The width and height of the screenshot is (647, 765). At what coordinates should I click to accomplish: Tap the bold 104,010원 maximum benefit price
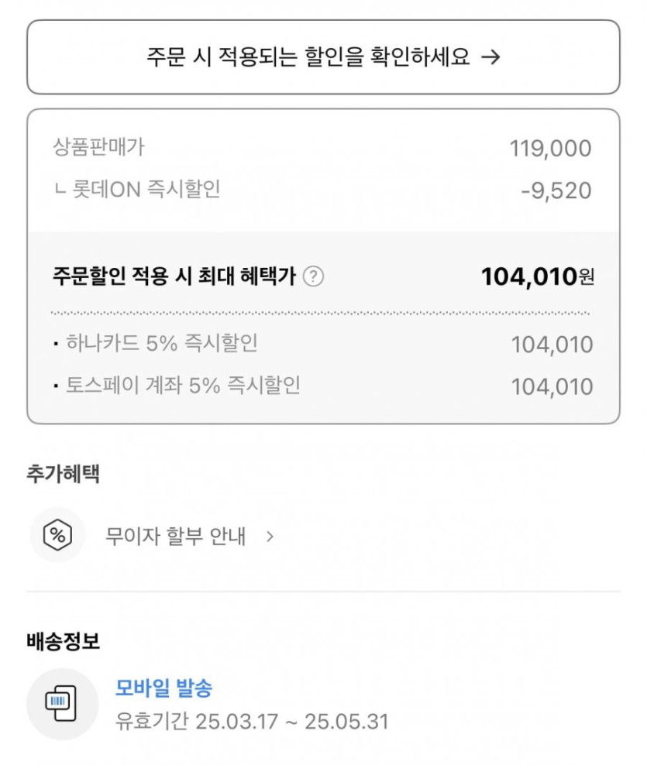click(537, 276)
